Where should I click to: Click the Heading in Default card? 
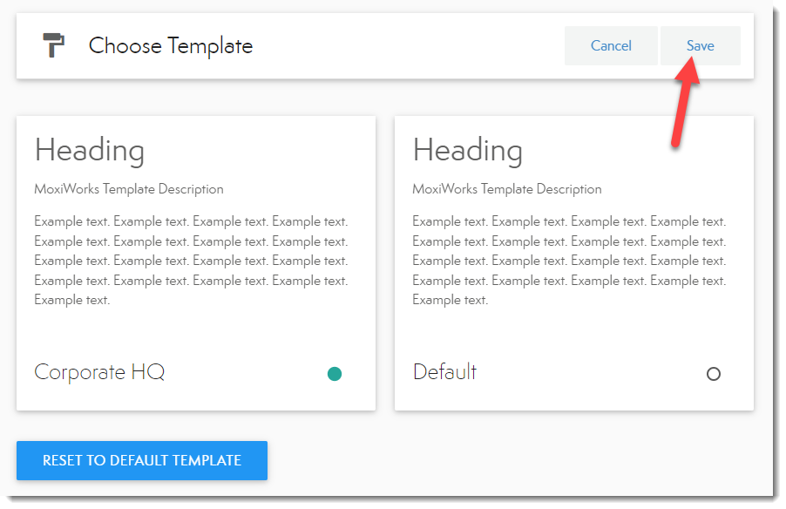coord(468,151)
